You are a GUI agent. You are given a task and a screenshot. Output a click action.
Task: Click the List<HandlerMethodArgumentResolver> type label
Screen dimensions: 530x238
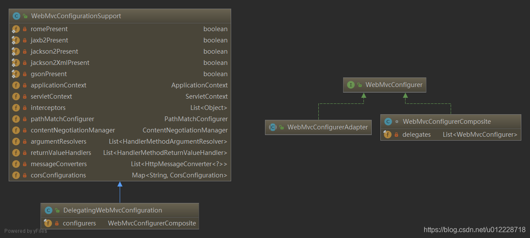pos(168,142)
